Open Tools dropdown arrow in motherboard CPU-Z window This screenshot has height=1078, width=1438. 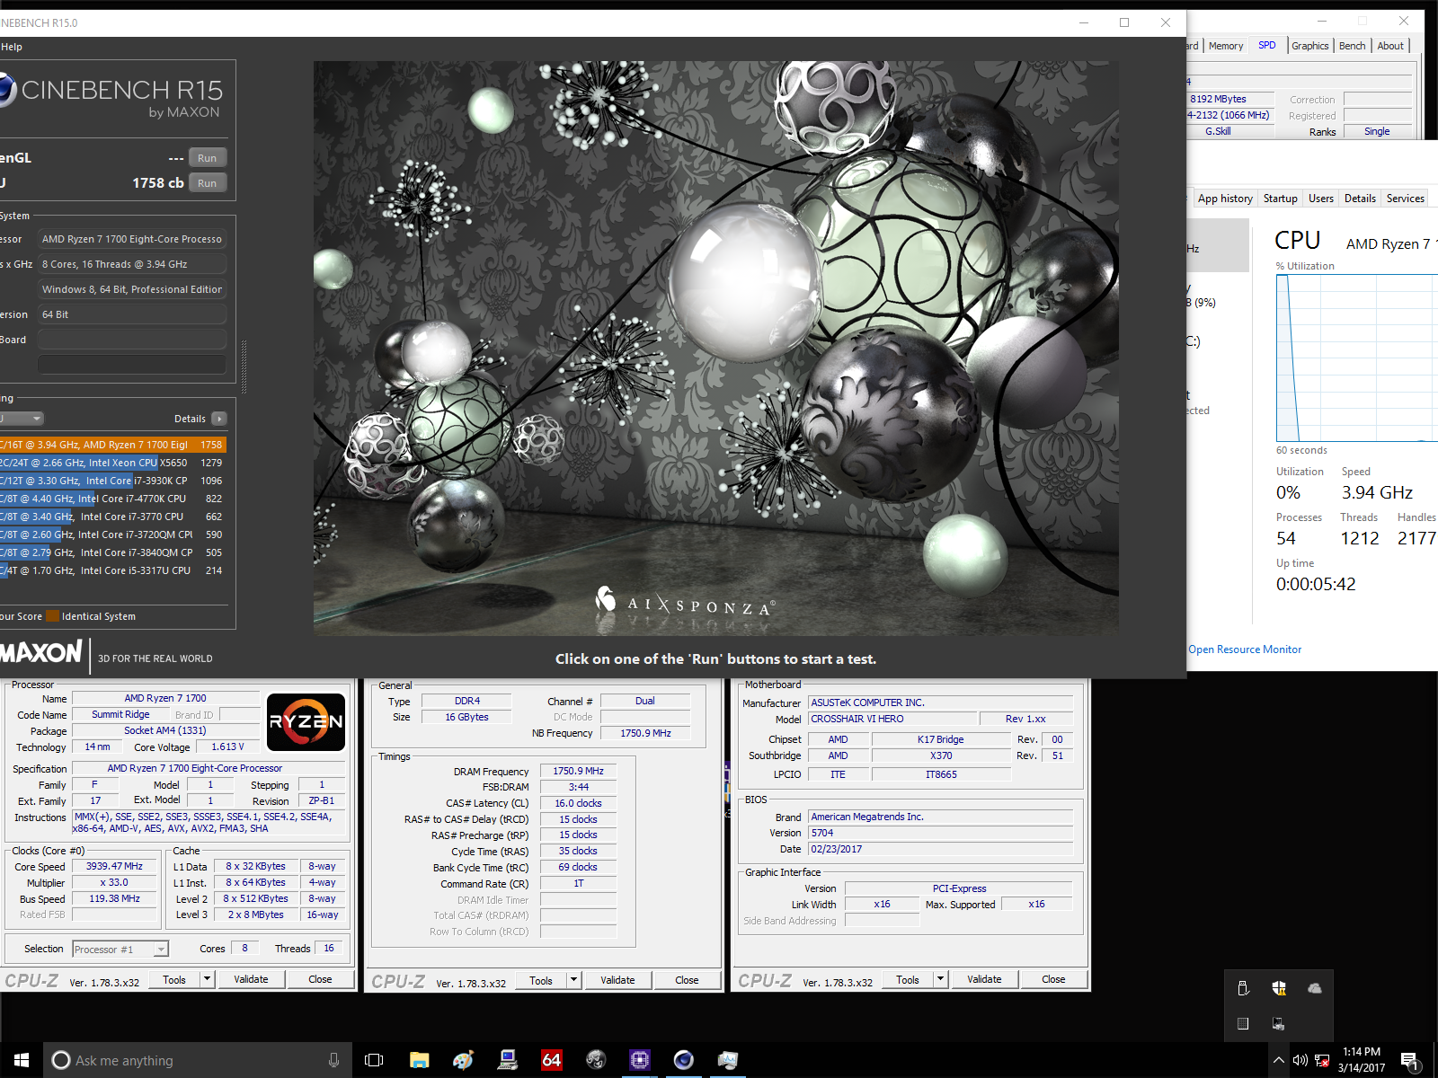[x=940, y=979]
